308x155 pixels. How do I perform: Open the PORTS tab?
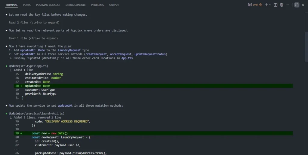(x=27, y=5)
